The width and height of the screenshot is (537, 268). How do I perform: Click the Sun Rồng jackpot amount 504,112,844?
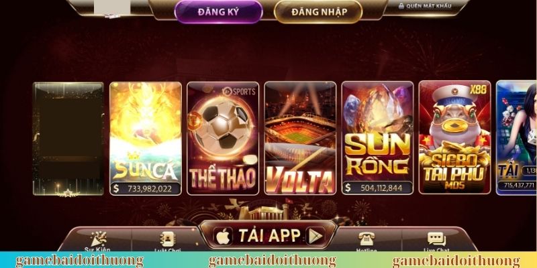tap(381, 188)
